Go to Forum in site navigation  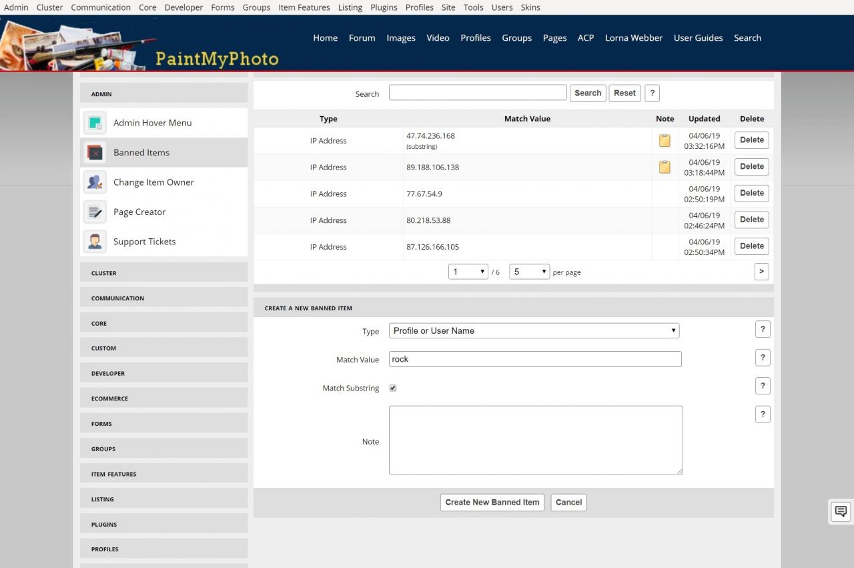362,38
